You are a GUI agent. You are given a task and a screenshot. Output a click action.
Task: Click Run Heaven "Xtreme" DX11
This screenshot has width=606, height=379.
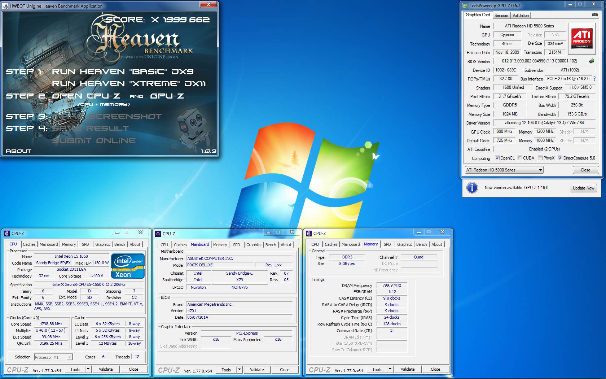tap(129, 84)
